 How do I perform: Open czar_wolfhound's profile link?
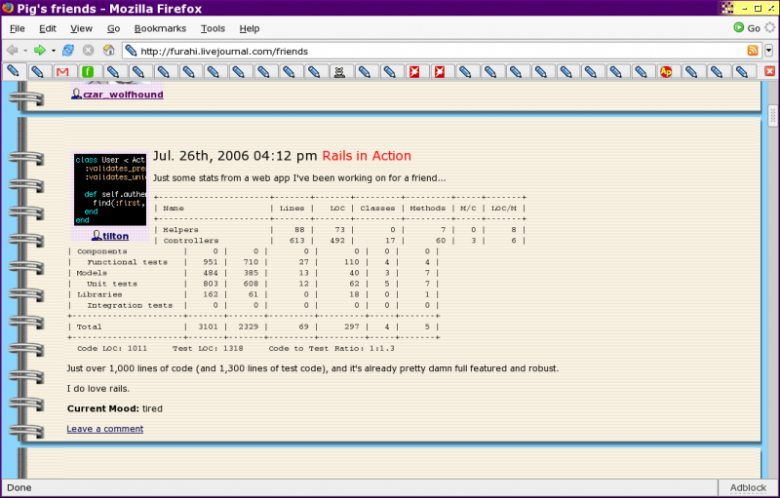pos(122,95)
